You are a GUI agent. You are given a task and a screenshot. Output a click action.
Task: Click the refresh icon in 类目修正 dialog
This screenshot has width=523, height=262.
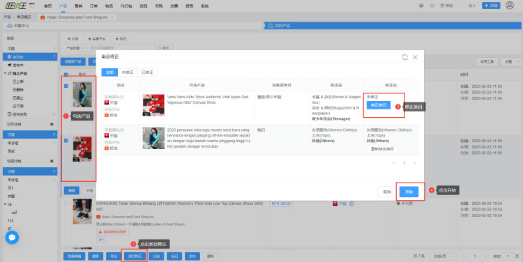[x=405, y=57]
